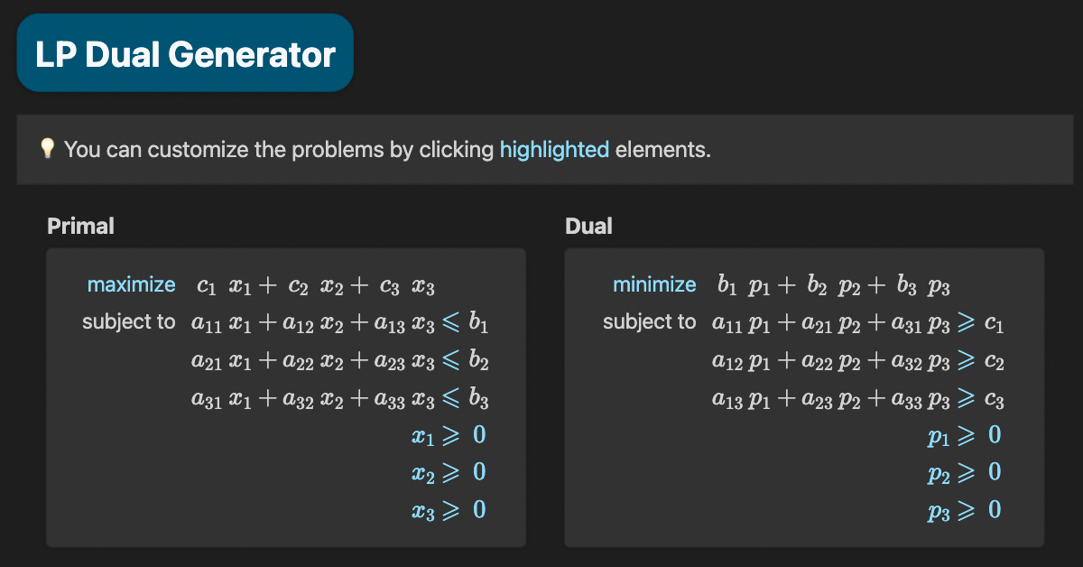Screen dimensions: 1083x567
Task: Click the ⩾ sign before c₂ in the dual
Action: [967, 360]
